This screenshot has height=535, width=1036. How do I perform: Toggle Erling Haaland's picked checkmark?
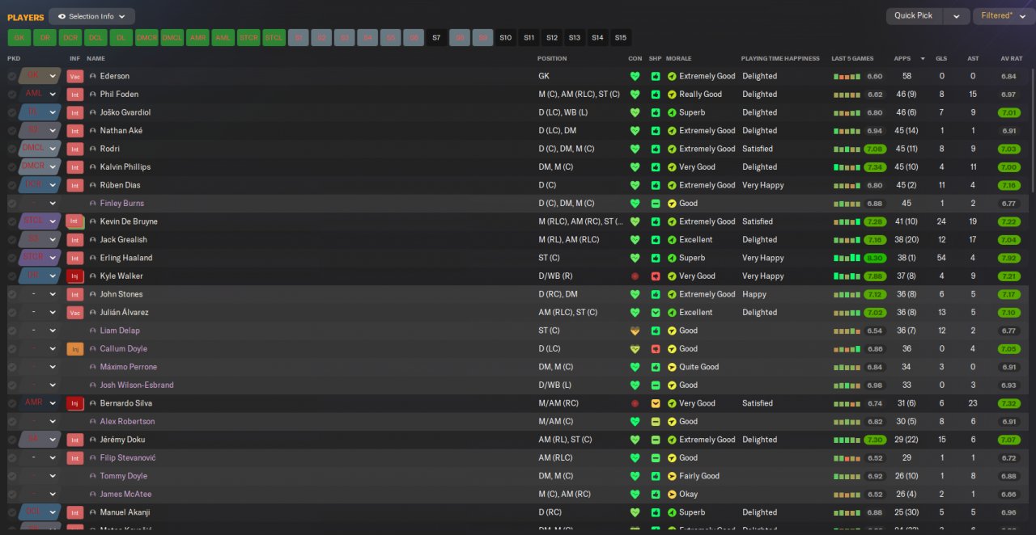(12, 258)
